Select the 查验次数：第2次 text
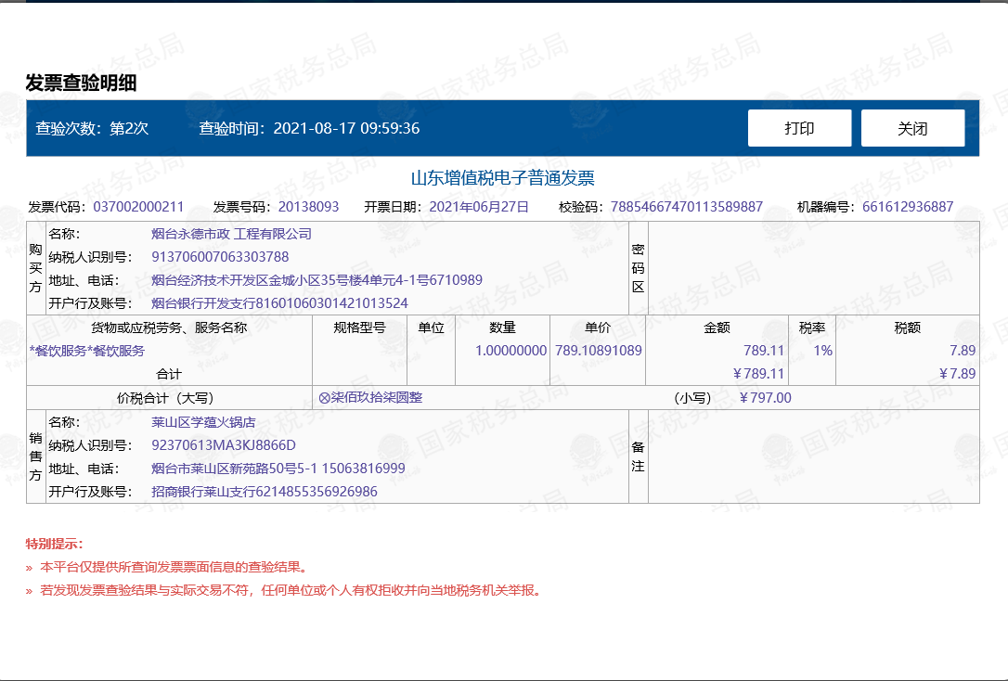This screenshot has height=681, width=1008. coord(92,128)
